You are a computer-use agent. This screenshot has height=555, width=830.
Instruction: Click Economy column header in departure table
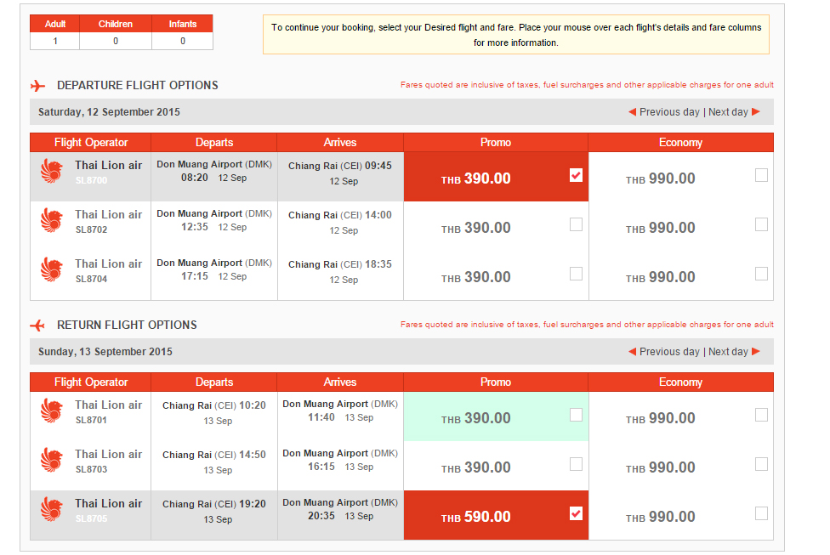pos(680,142)
